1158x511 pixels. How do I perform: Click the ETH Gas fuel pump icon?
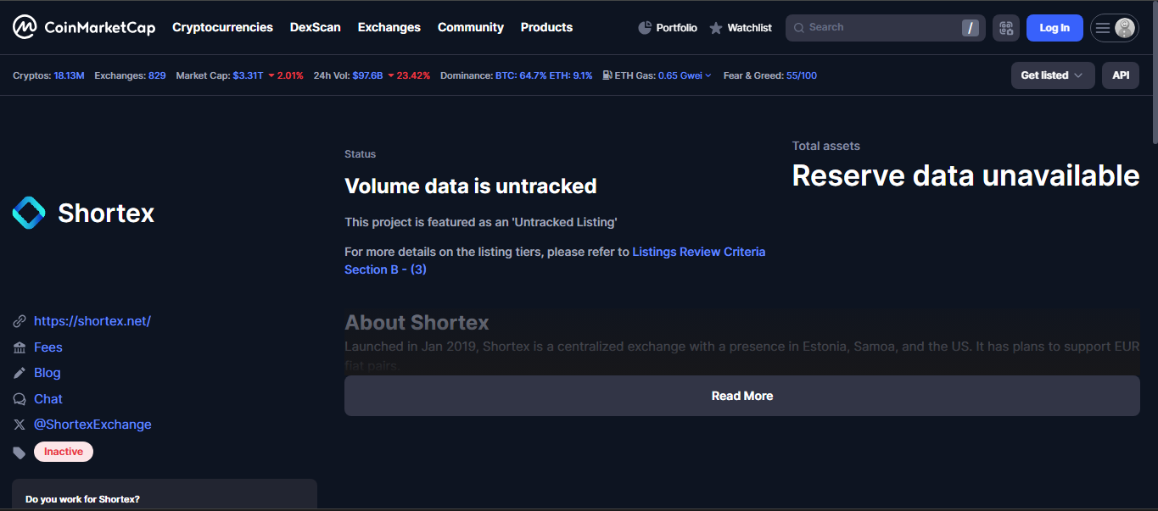click(605, 75)
